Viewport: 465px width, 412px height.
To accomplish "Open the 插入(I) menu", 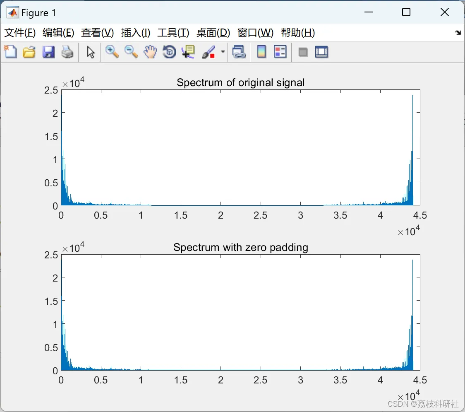I will 136,33.
